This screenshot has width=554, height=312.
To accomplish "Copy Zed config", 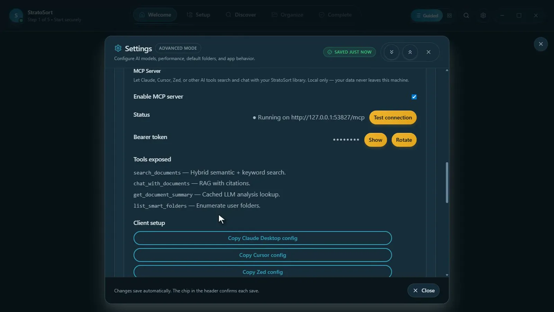I will (x=262, y=271).
